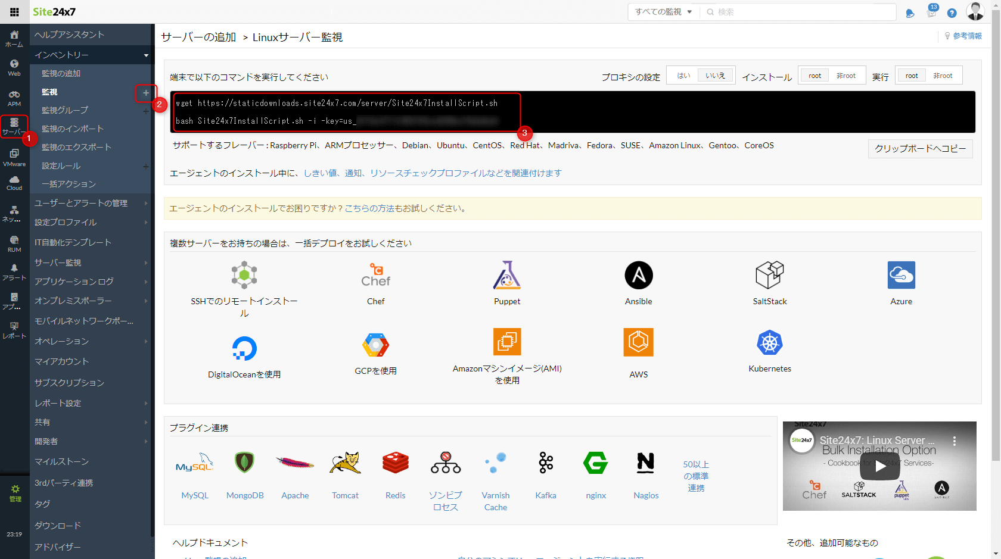
Task: Open the help question mark icon
Action: (x=952, y=13)
